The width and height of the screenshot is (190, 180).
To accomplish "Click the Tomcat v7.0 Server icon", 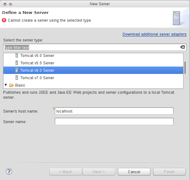I will click(17, 78).
